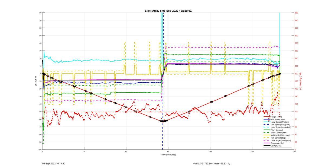The image size is (325, 168).
Task: Click the x-axis tick label '120'
Action: [210, 152]
